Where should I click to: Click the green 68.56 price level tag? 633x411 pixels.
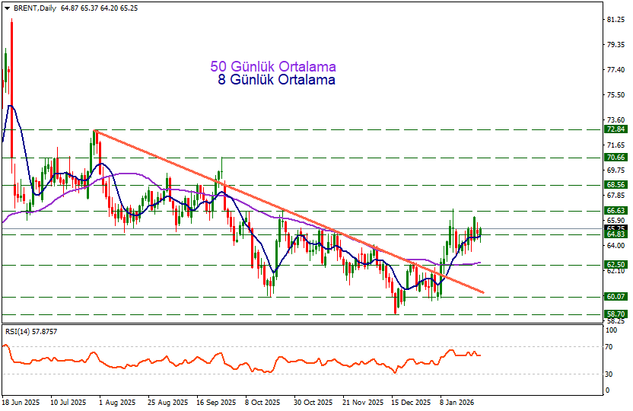(615, 185)
